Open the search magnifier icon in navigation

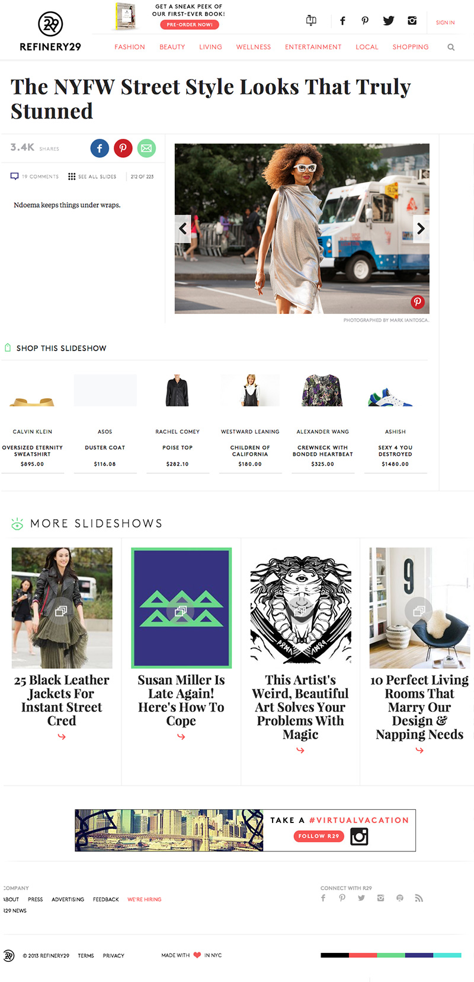click(451, 47)
